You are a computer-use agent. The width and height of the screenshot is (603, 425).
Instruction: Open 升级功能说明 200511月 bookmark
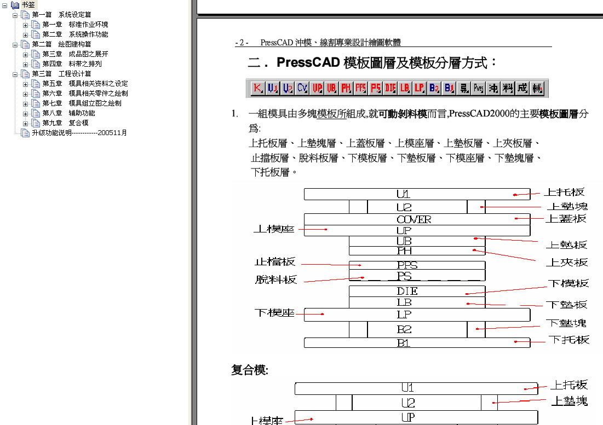point(79,133)
